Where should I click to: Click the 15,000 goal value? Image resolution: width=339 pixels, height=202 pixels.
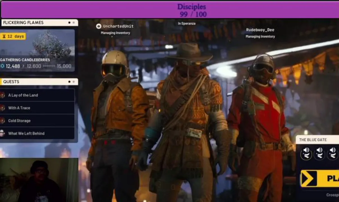pyautogui.click(x=64, y=66)
